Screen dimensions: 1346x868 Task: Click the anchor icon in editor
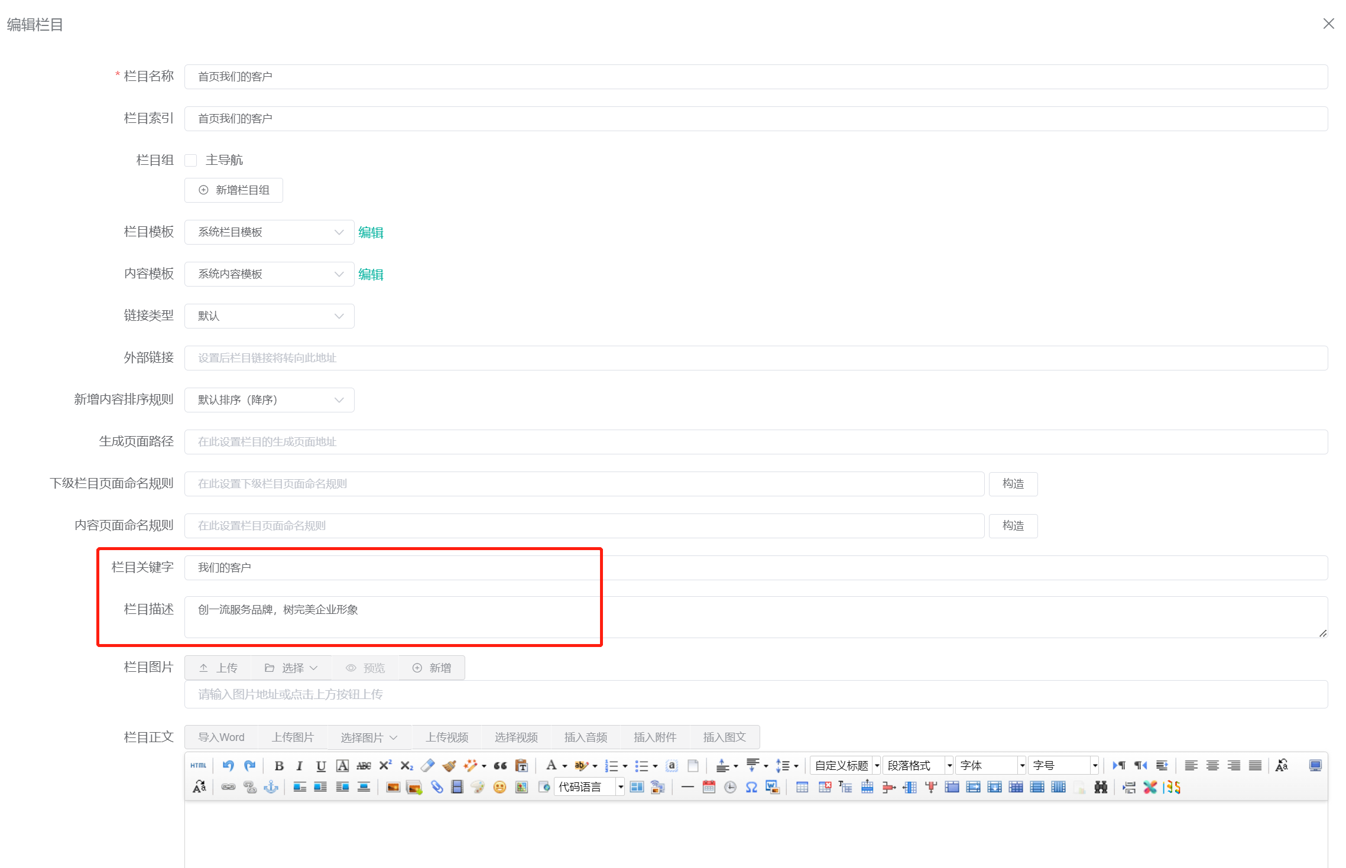[271, 787]
